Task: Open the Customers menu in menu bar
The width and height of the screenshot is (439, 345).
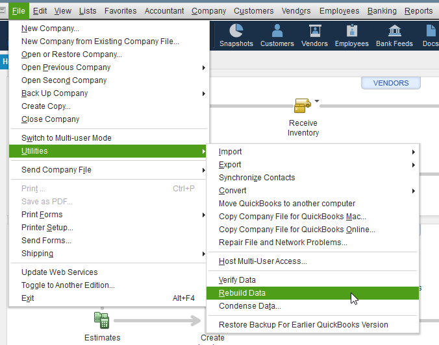Action: pyautogui.click(x=254, y=11)
